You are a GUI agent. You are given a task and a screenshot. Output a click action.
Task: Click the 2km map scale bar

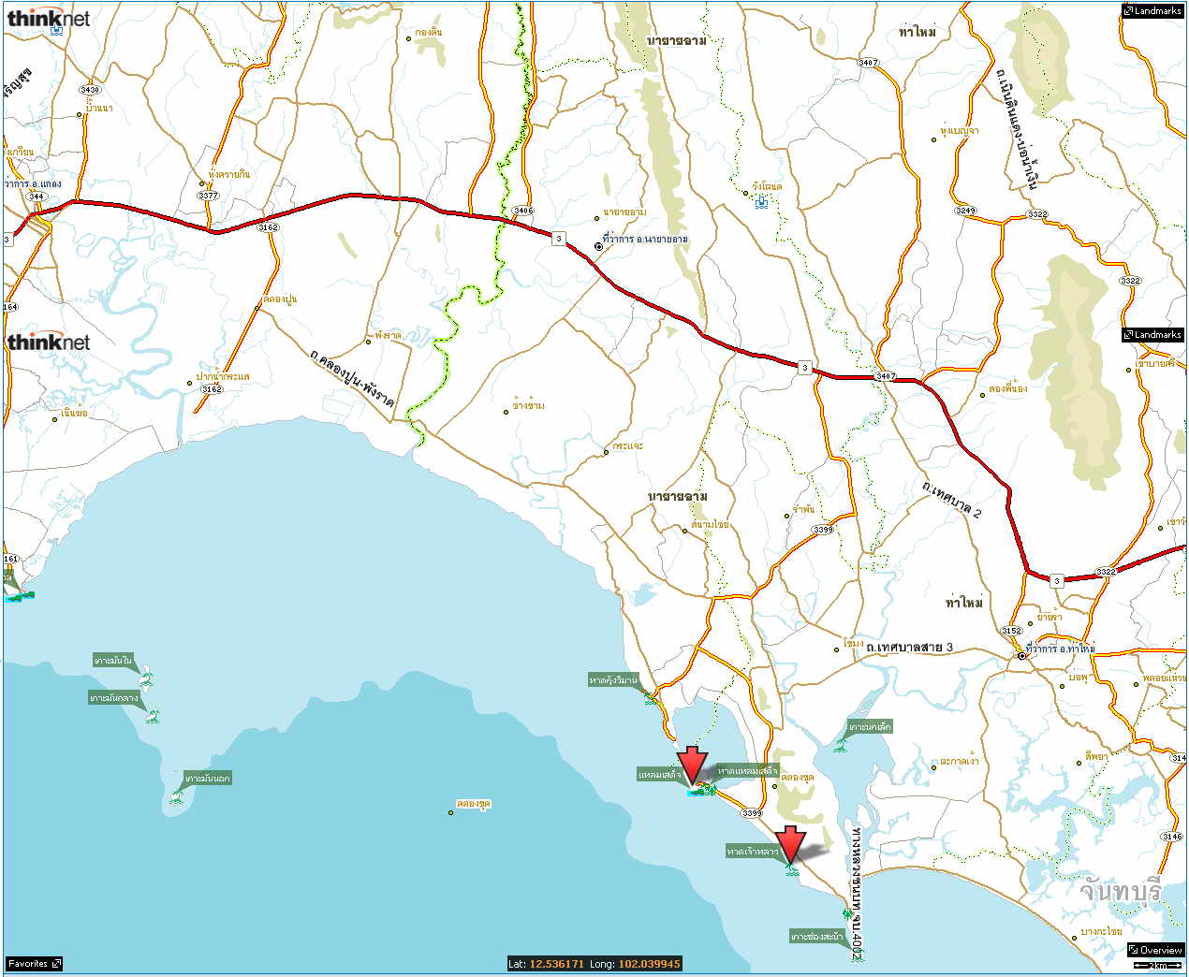pos(1157,965)
